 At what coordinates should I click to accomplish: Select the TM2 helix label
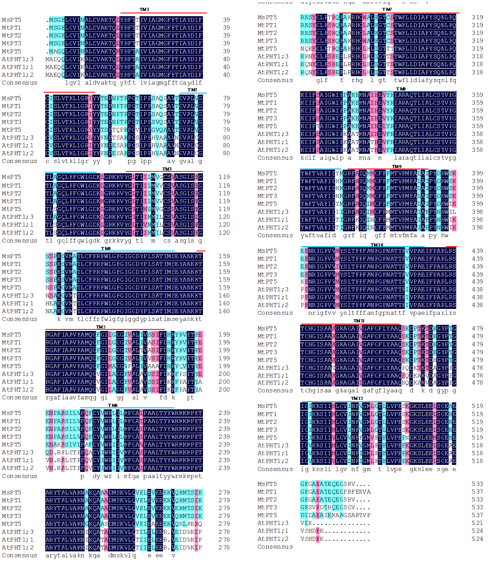pyautogui.click(x=192, y=90)
